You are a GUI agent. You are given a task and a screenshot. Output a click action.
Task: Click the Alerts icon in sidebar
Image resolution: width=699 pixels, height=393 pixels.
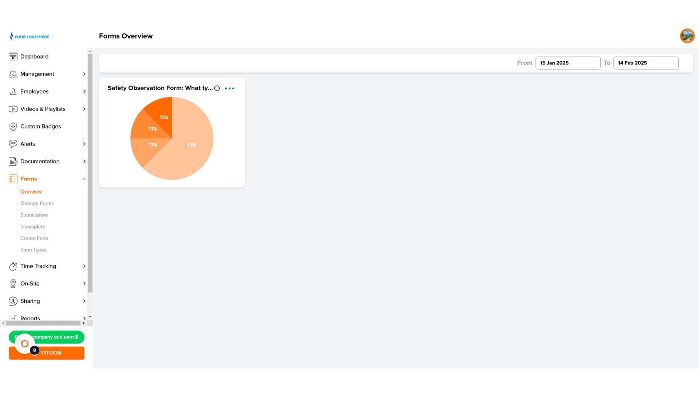tap(13, 143)
